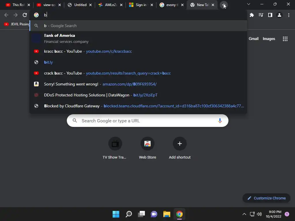Image resolution: width=295 pixels, height=221 pixels.
Task: Switch to the 'This Rob' YouTube tab
Action: pos(16,5)
